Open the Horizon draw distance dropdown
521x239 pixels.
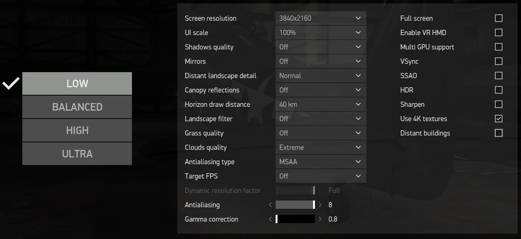pos(321,104)
